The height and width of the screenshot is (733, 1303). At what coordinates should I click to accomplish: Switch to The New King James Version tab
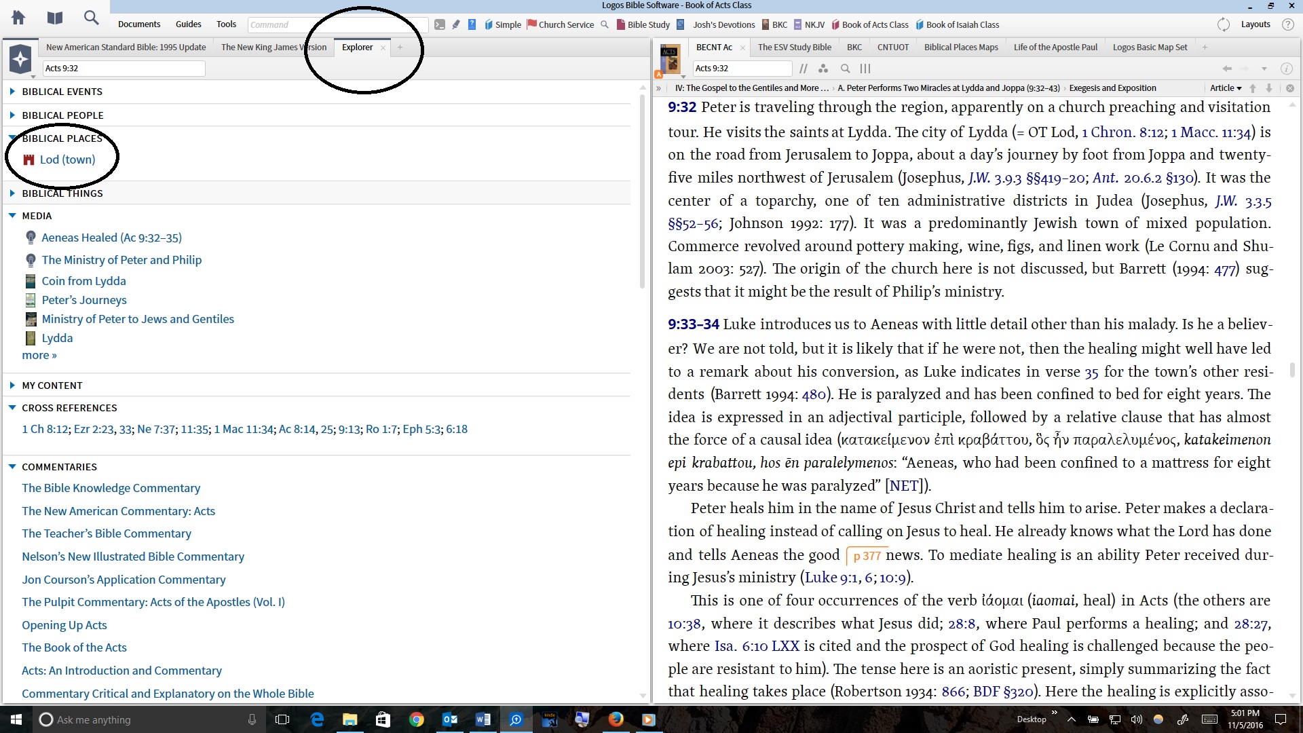(273, 48)
